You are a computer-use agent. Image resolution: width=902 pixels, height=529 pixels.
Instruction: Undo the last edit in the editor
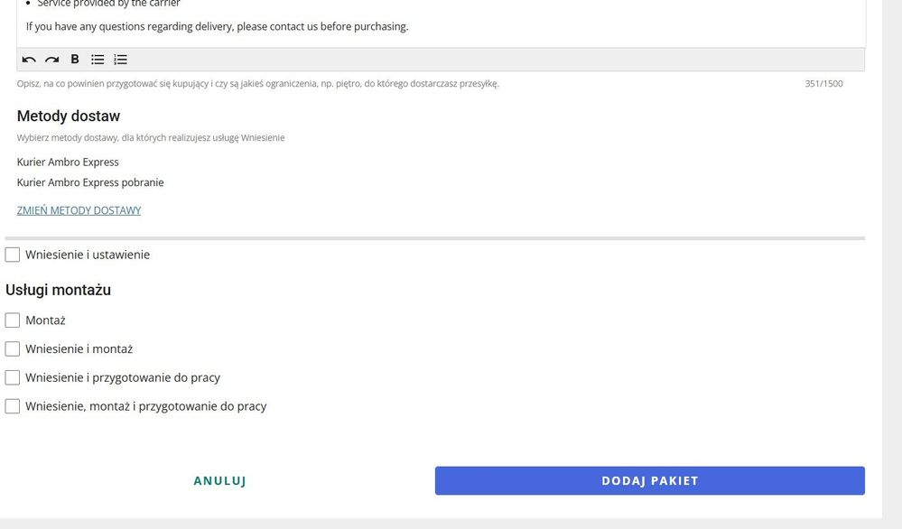29,60
